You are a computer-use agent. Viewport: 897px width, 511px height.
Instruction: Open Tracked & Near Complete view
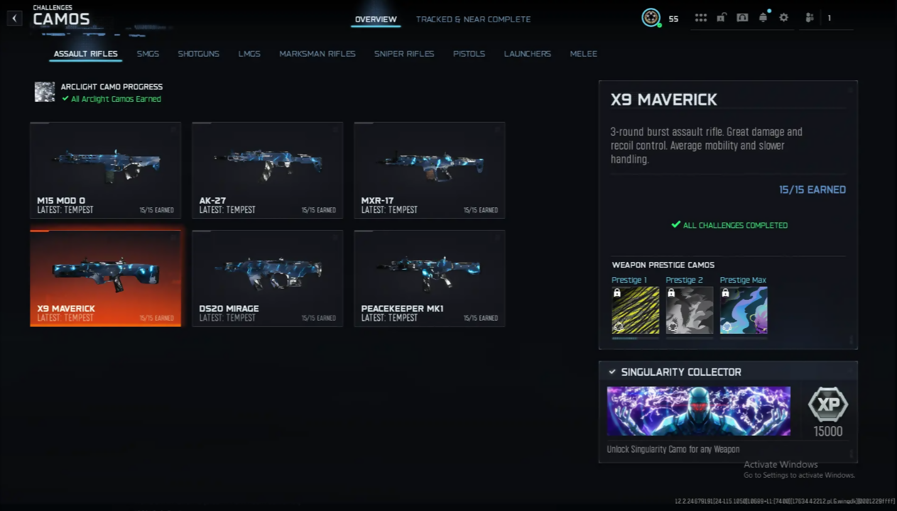tap(473, 19)
